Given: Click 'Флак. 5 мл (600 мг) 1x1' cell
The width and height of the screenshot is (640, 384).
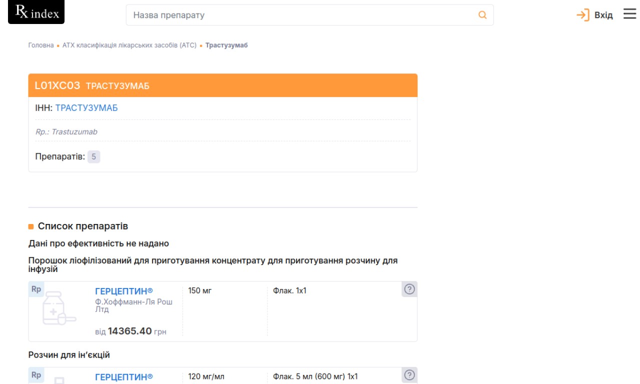Looking at the screenshot, I should click(x=315, y=376).
